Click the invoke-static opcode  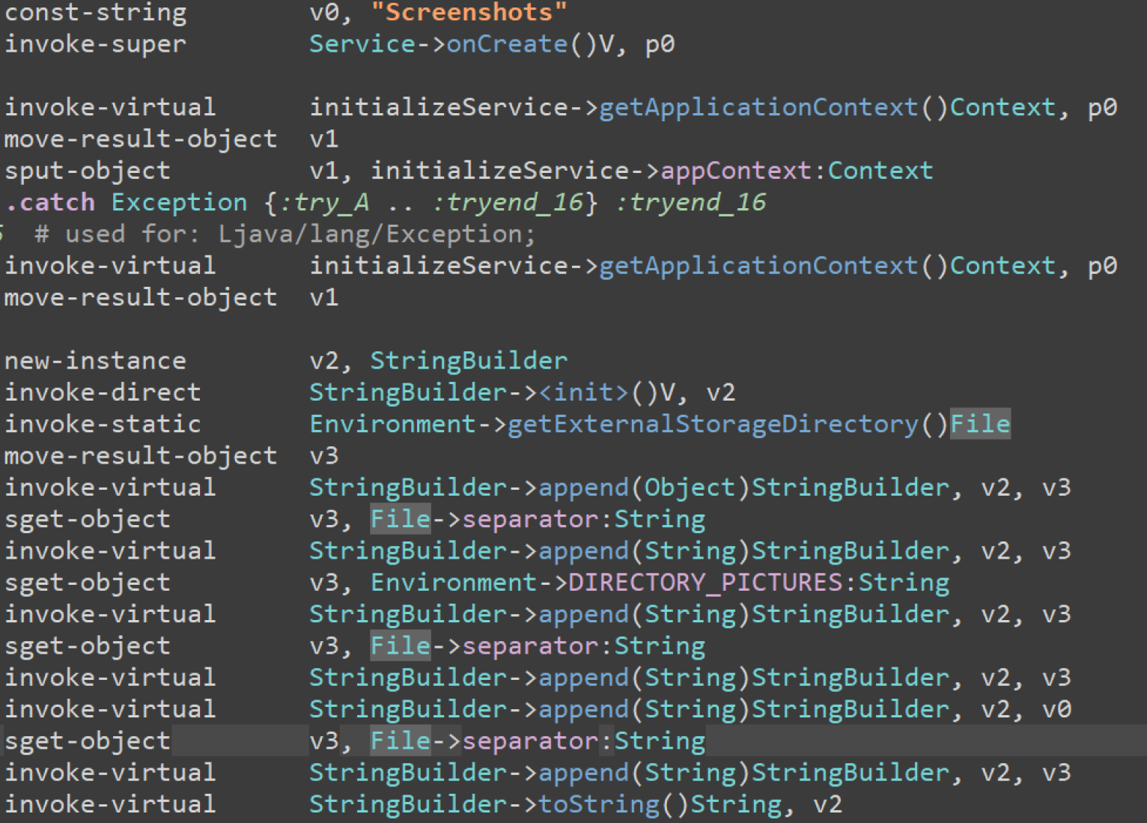[102, 423]
